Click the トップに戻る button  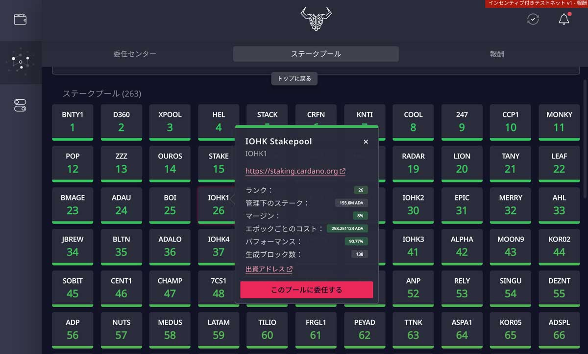(294, 78)
